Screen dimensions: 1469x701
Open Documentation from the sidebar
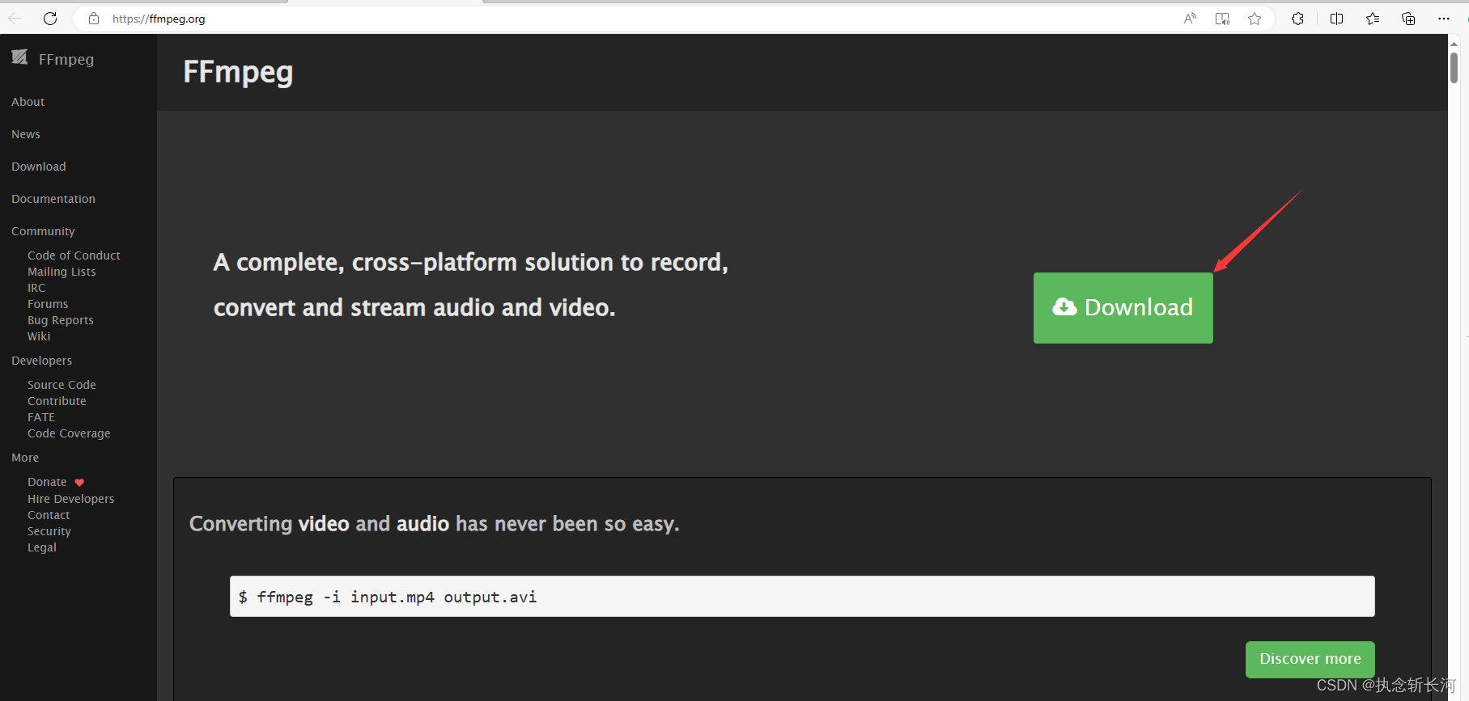click(53, 199)
